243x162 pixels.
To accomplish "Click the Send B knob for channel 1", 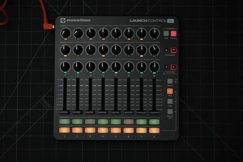I will point(65,50).
